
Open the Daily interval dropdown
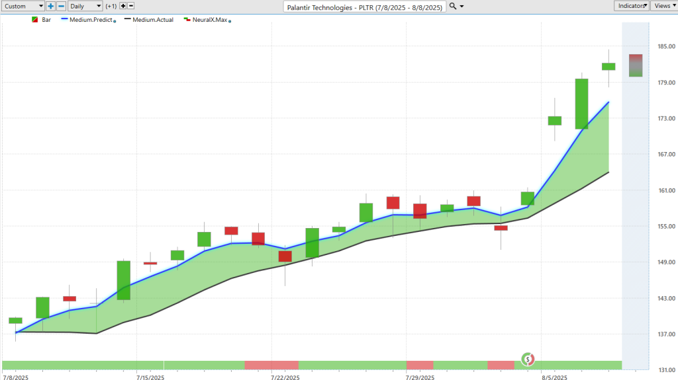(x=85, y=6)
